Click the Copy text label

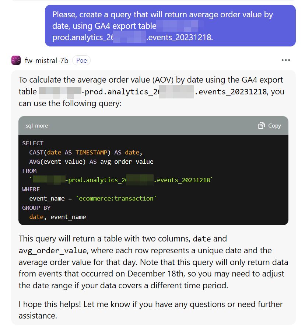click(274, 126)
